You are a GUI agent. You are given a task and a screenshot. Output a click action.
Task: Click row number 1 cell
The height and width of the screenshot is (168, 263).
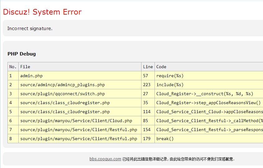pyautogui.click(x=13, y=76)
